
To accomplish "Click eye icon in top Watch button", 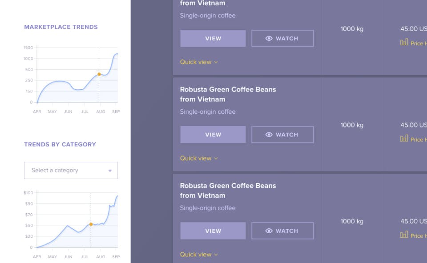I will point(269,39).
